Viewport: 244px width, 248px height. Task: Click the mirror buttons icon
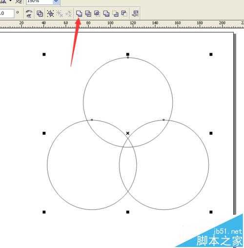click(29, 14)
